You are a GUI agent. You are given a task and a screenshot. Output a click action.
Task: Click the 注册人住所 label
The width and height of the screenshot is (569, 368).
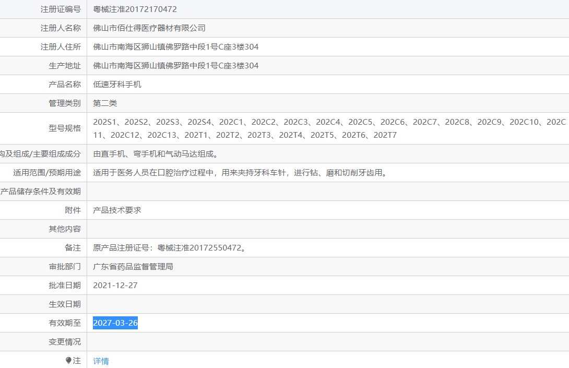[61, 47]
